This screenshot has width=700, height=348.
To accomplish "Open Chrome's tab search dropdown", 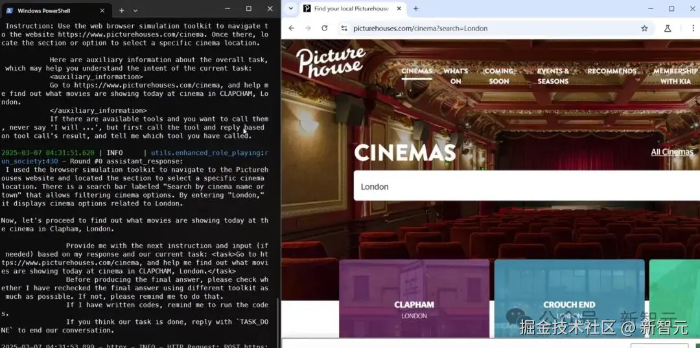I will [x=290, y=8].
